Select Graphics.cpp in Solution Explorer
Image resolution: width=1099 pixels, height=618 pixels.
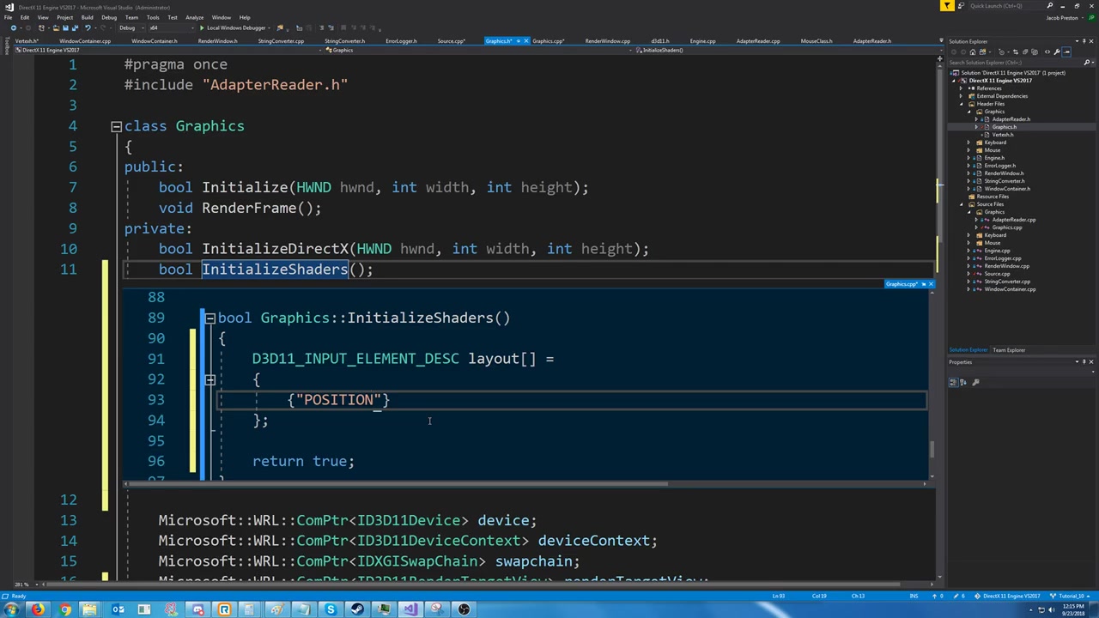[x=1006, y=227]
